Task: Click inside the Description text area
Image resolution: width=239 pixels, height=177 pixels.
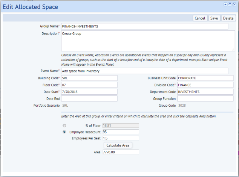Action: pyautogui.click(x=148, y=41)
